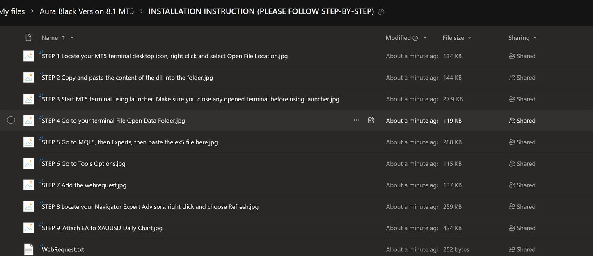593x256 pixels.
Task: Open the STEP 8 Navigator Expert Advisors file
Action: (150, 207)
